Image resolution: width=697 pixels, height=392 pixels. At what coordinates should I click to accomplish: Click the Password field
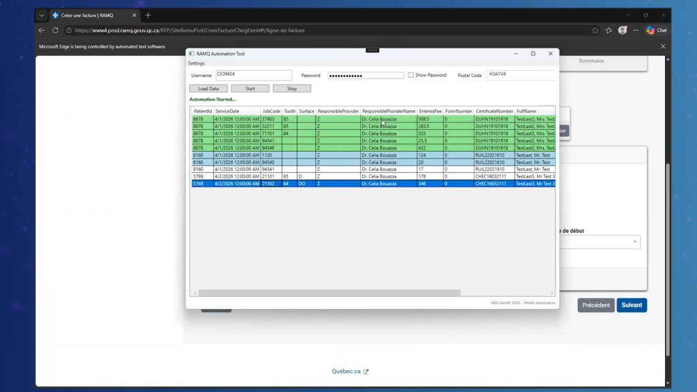(x=366, y=76)
